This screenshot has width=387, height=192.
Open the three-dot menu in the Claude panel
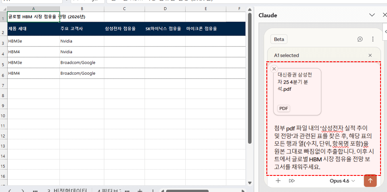point(373,39)
